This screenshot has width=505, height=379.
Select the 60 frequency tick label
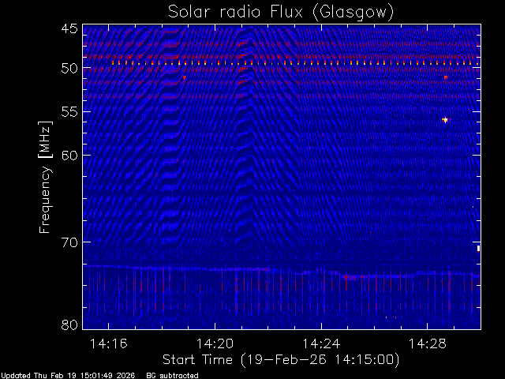[69, 156]
